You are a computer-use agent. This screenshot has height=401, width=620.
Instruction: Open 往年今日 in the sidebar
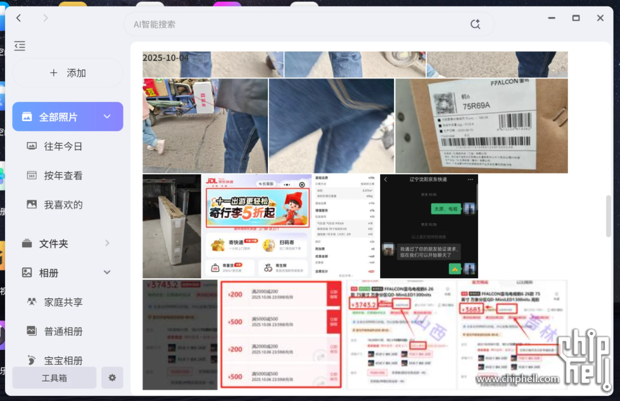point(63,146)
